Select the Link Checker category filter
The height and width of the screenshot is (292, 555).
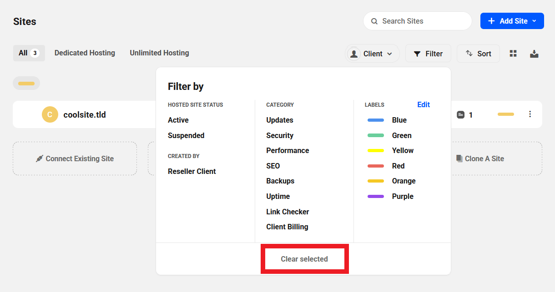click(288, 212)
